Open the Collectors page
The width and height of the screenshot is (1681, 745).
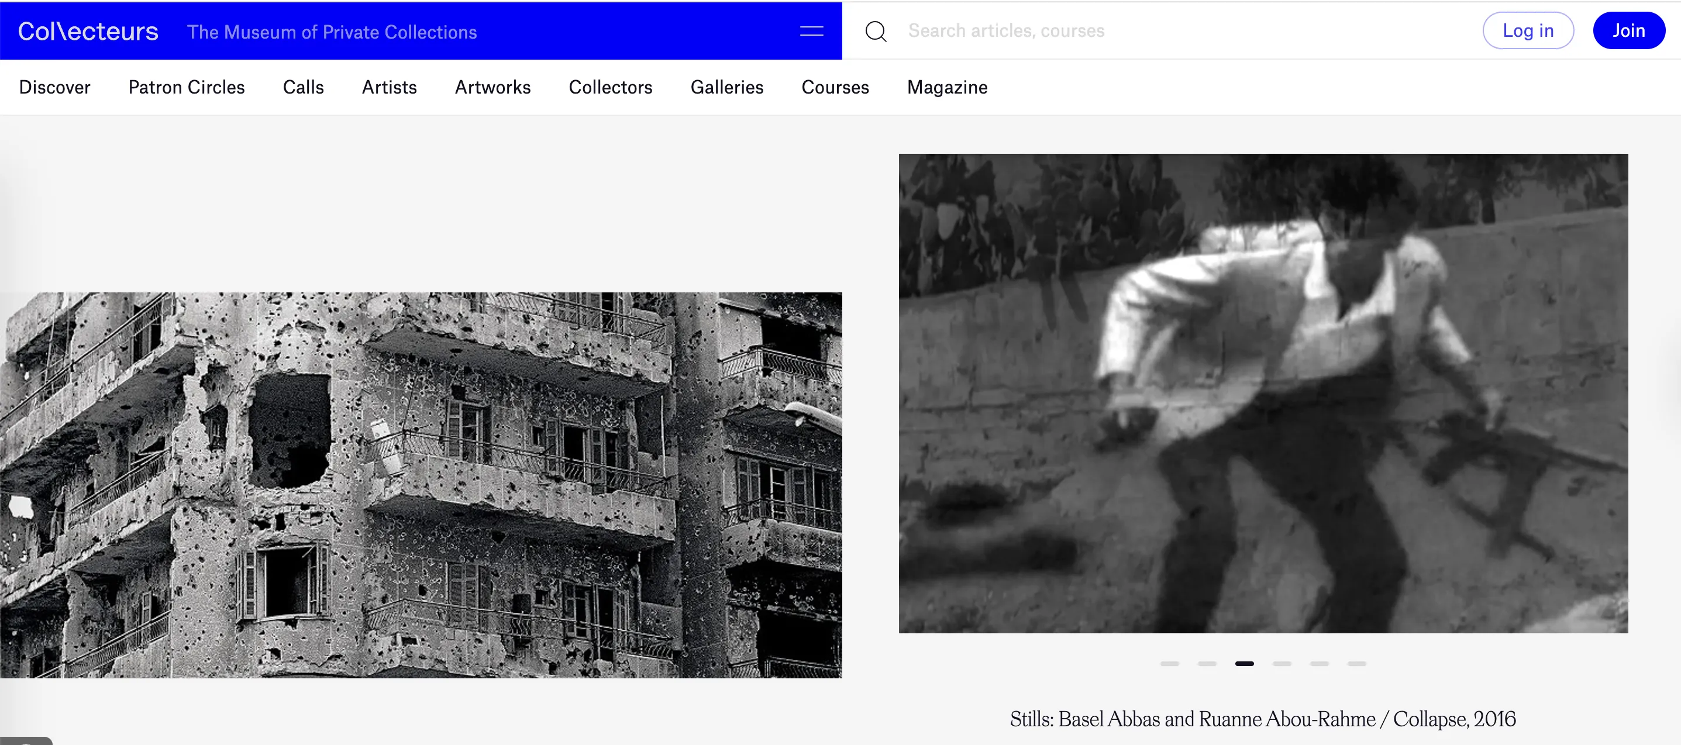tap(611, 87)
